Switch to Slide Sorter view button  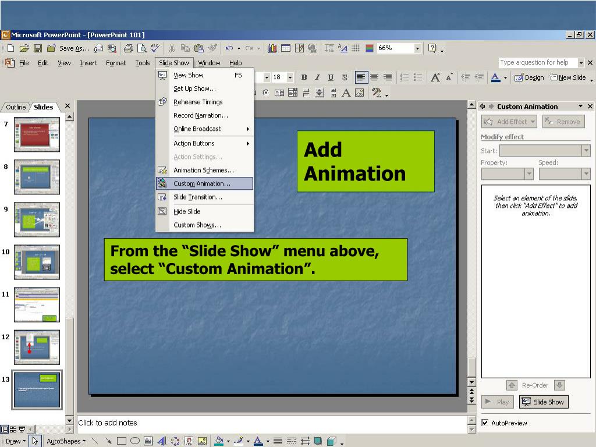point(13,430)
